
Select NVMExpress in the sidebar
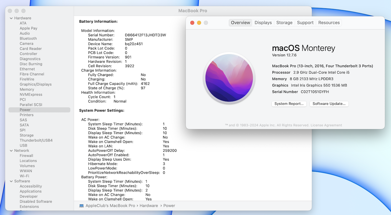pos(31,94)
